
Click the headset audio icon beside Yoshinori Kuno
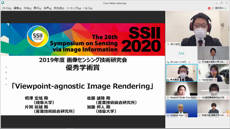point(168,115)
